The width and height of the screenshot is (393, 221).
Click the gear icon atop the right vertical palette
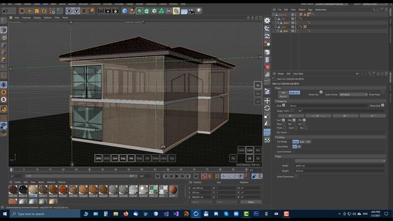[267, 20]
